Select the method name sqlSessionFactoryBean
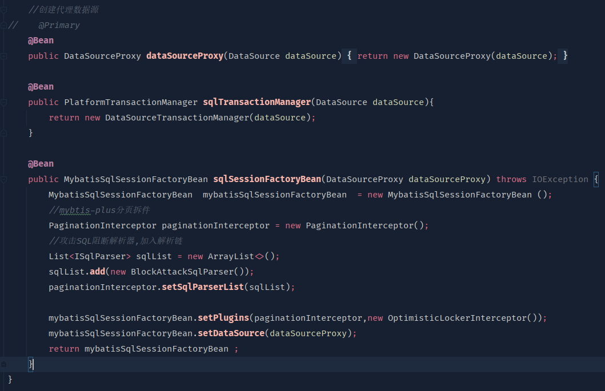The width and height of the screenshot is (605, 391). (266, 179)
